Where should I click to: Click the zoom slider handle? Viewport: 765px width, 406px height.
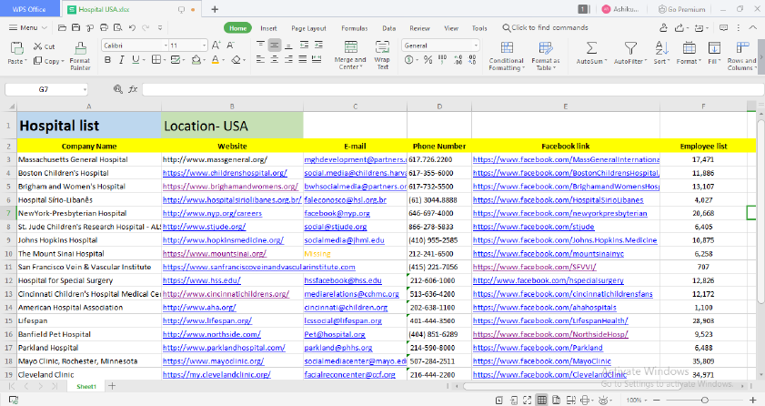coord(703,400)
